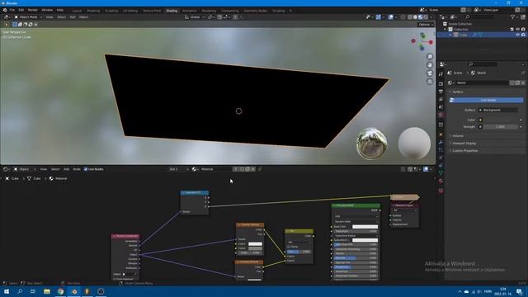
Task: Open the Tool properties tab icon
Action: (x=441, y=74)
